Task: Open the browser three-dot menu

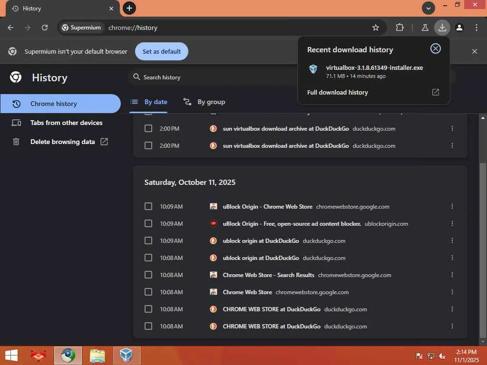Action: click(x=477, y=28)
